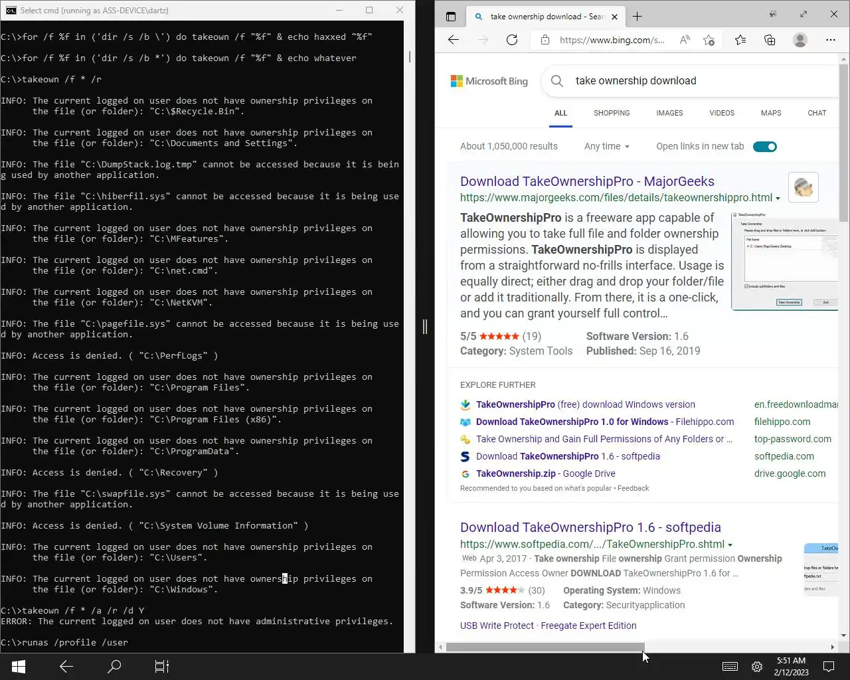This screenshot has width=850, height=680.
Task: Go back in the Edge browser
Action: point(454,40)
